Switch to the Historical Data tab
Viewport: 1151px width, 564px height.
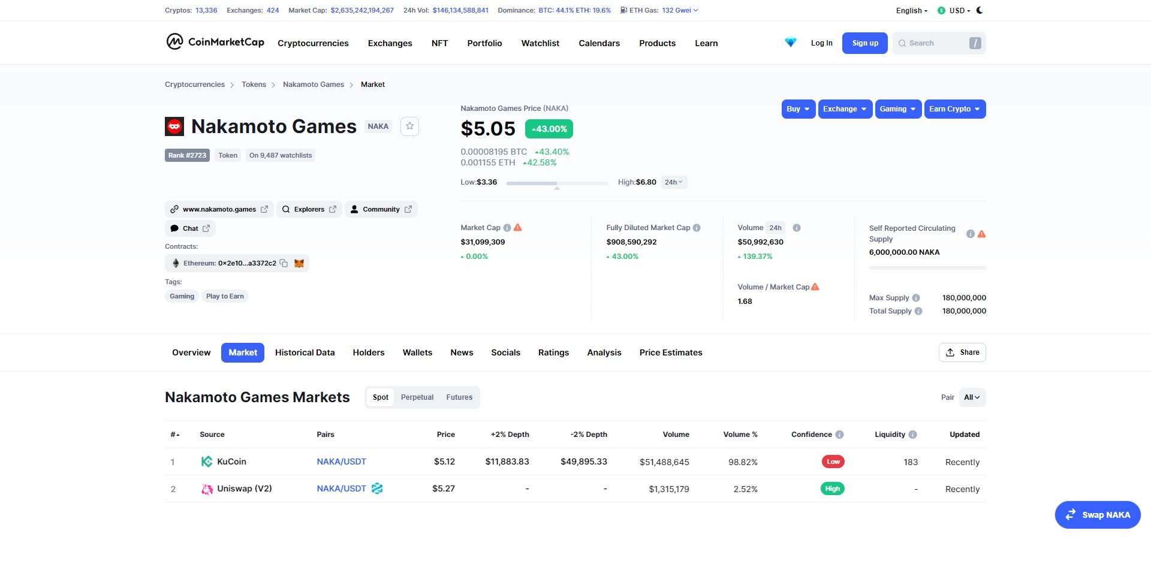[x=305, y=352]
